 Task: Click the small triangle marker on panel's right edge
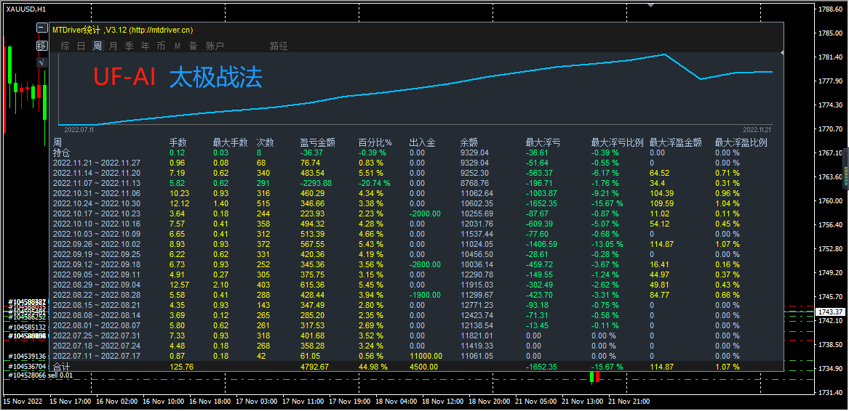point(782,52)
